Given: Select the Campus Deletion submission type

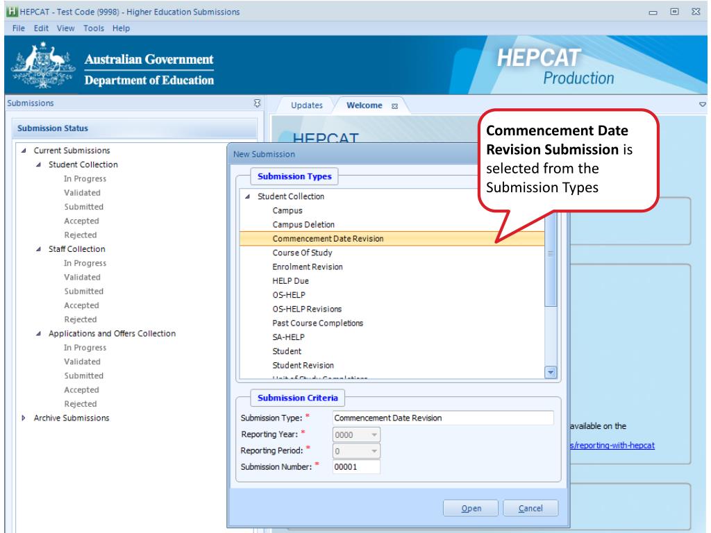Looking at the screenshot, I should 303,225.
